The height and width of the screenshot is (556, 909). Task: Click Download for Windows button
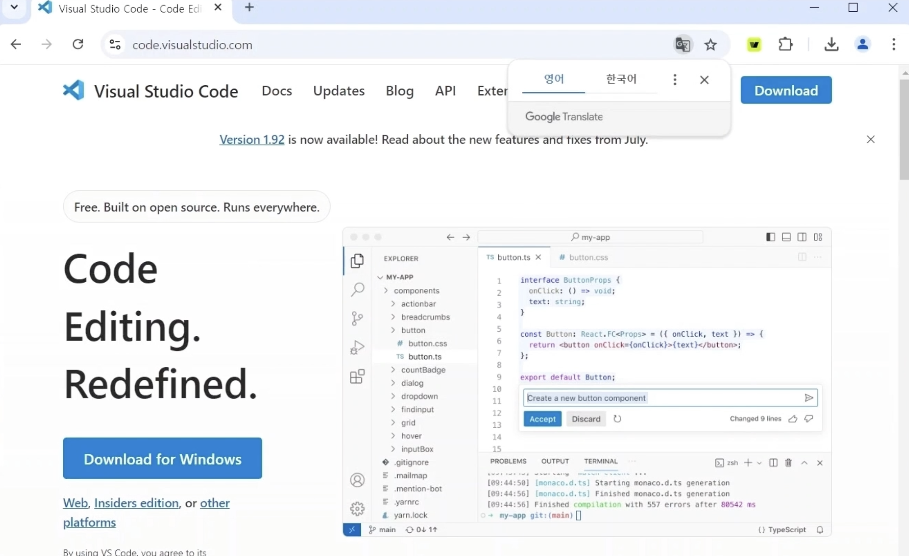pos(163,458)
